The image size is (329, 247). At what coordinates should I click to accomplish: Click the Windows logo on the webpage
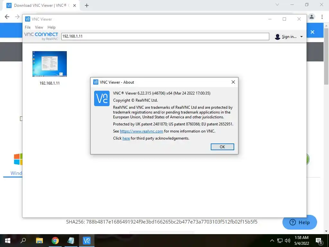click(18, 159)
